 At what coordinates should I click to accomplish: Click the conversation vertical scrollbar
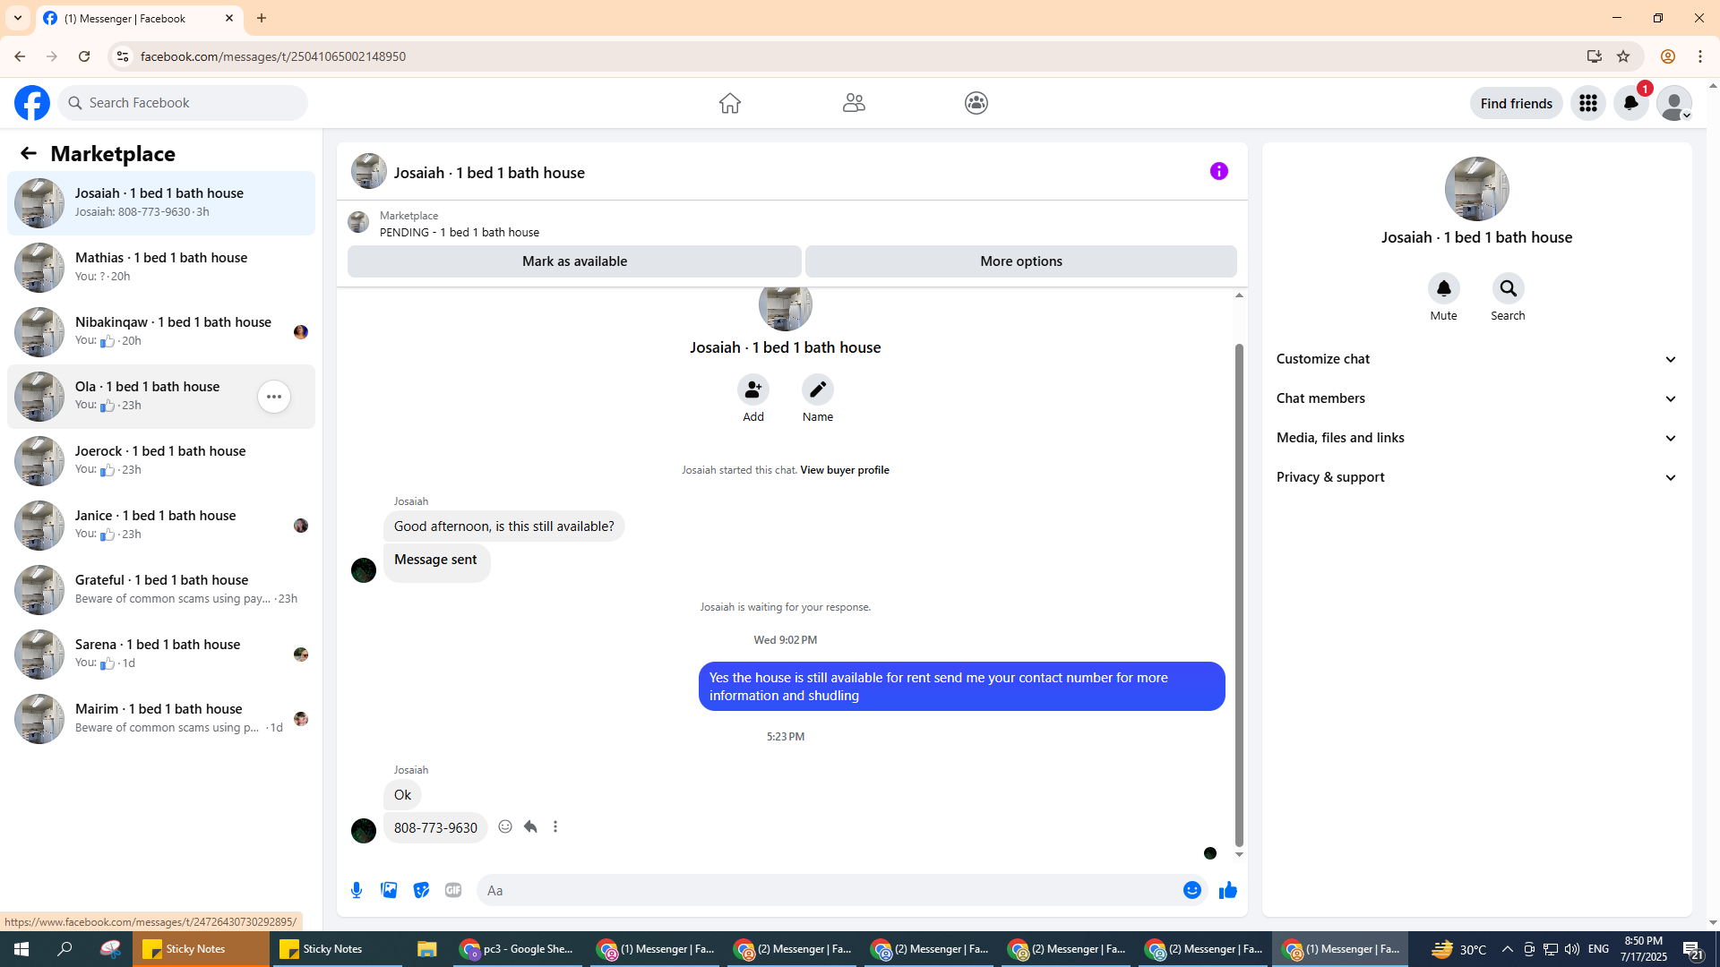click(1239, 595)
